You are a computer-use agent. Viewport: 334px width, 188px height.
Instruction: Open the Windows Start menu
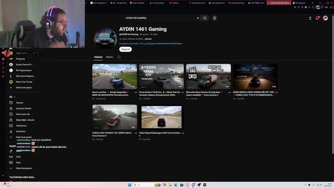click(x=129, y=185)
